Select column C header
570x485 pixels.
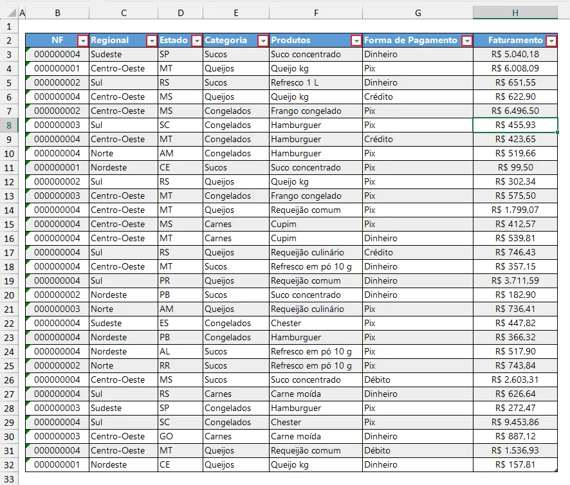click(x=124, y=13)
